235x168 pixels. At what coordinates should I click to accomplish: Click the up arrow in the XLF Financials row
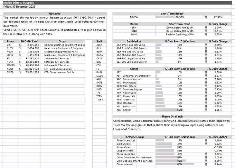click(206, 96)
